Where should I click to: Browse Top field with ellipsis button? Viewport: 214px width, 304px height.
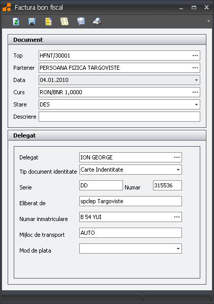pyautogui.click(x=195, y=56)
